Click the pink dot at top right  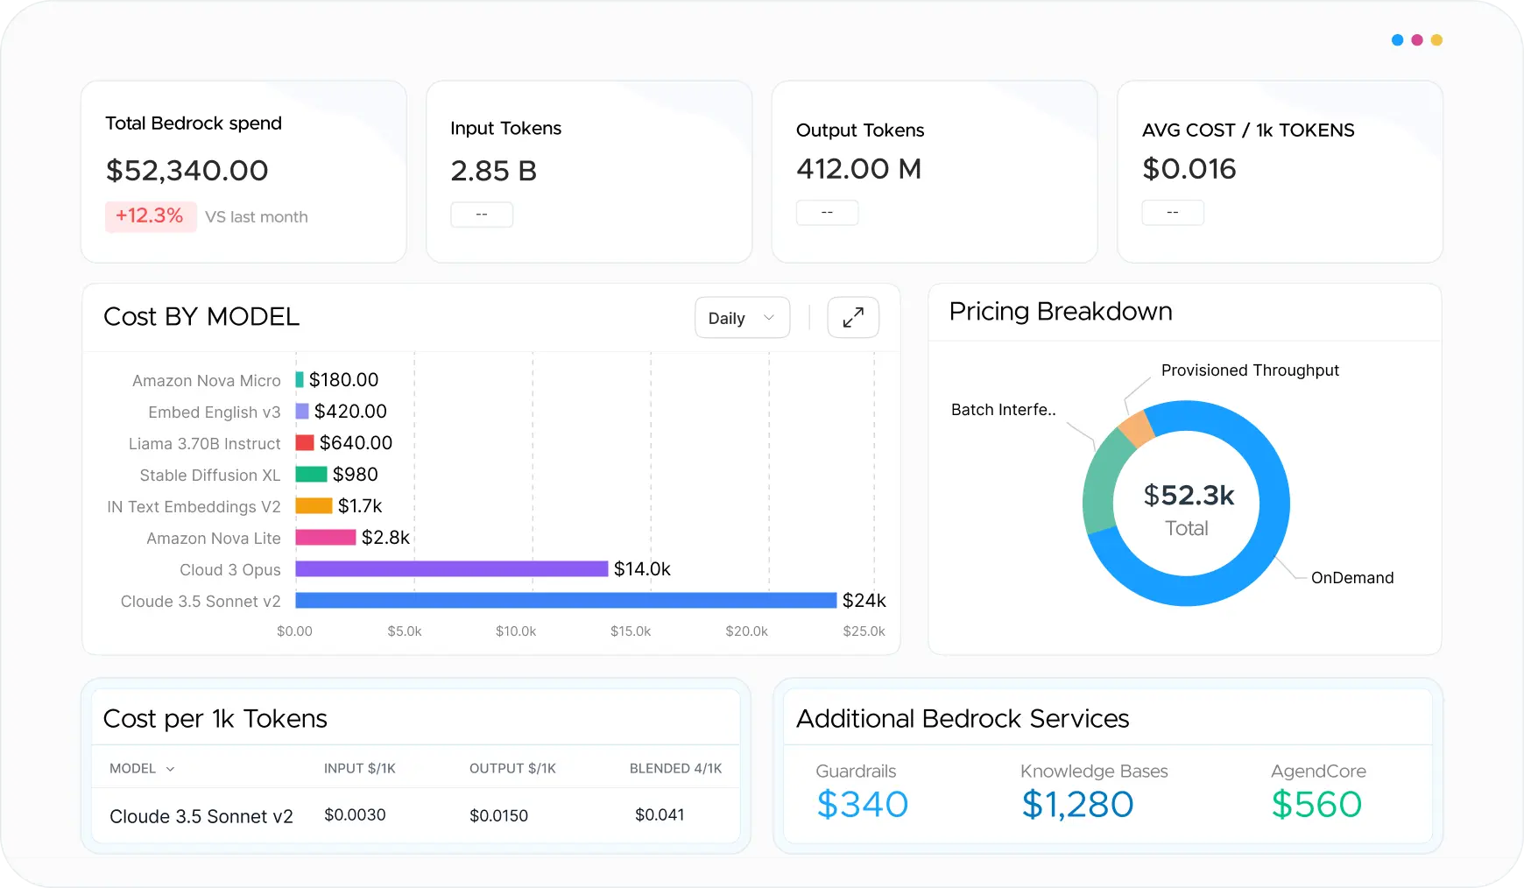pos(1417,40)
